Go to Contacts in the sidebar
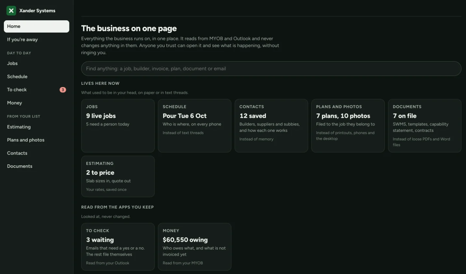466x274 pixels. click(37, 153)
